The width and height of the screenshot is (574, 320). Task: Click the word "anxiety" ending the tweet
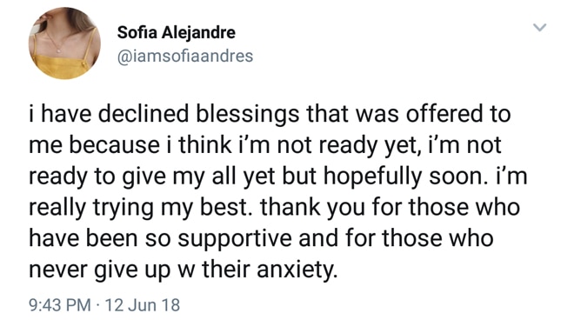click(295, 270)
